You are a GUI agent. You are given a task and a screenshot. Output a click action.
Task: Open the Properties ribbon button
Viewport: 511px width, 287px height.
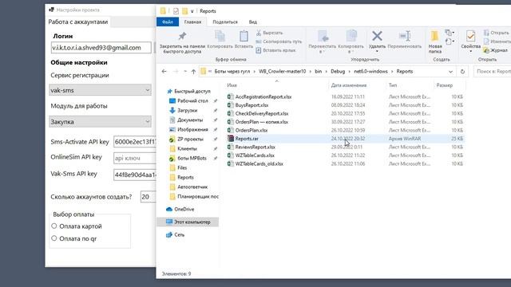(x=470, y=40)
